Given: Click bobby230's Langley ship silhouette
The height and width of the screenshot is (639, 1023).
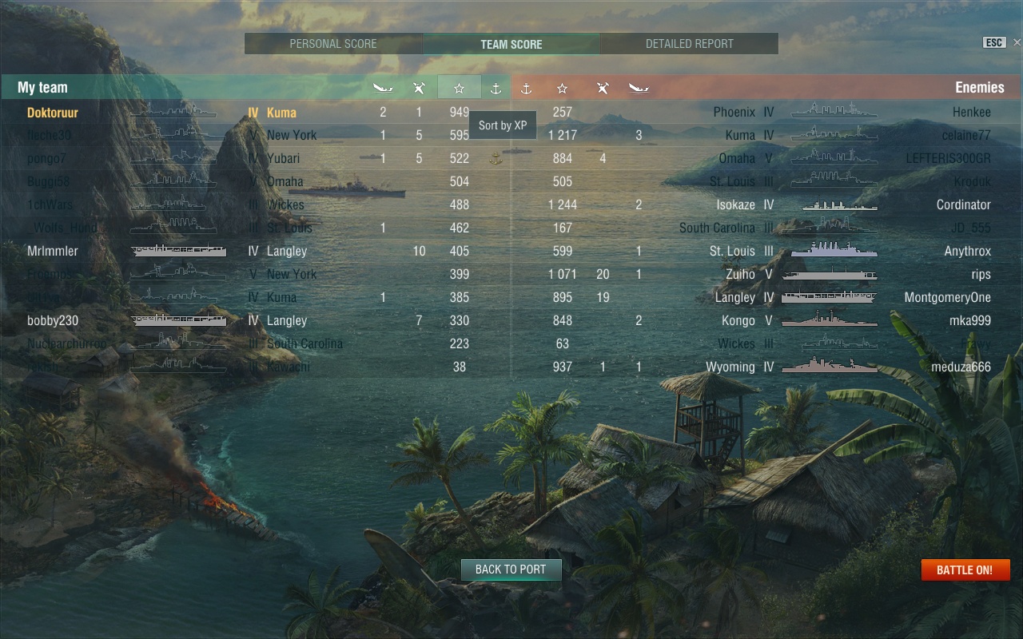Looking at the screenshot, I should click(179, 320).
